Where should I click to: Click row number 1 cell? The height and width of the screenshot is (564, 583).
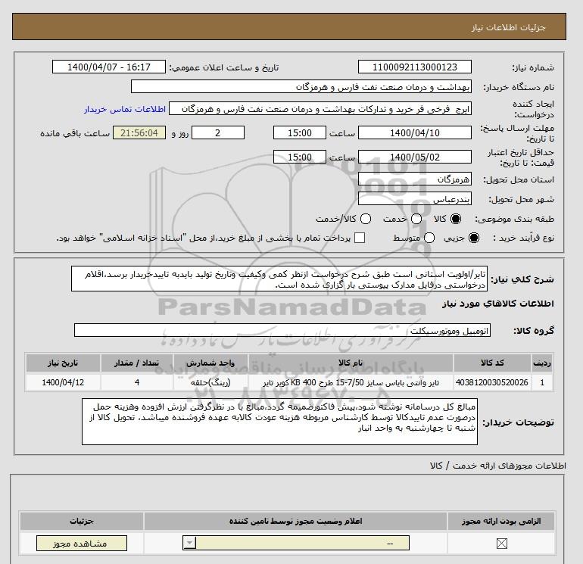pyautogui.click(x=542, y=382)
